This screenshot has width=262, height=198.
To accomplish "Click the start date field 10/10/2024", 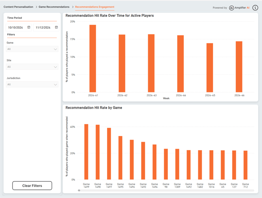I will 16,28.
